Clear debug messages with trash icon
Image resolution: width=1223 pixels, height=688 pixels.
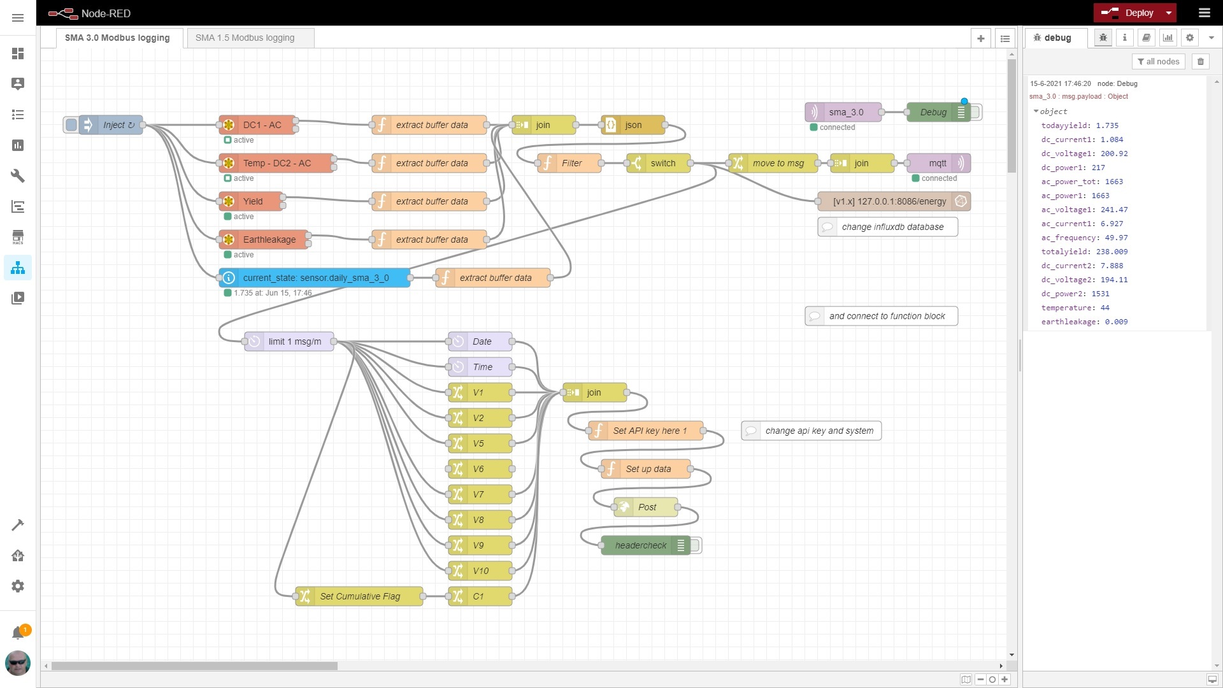(1200, 61)
